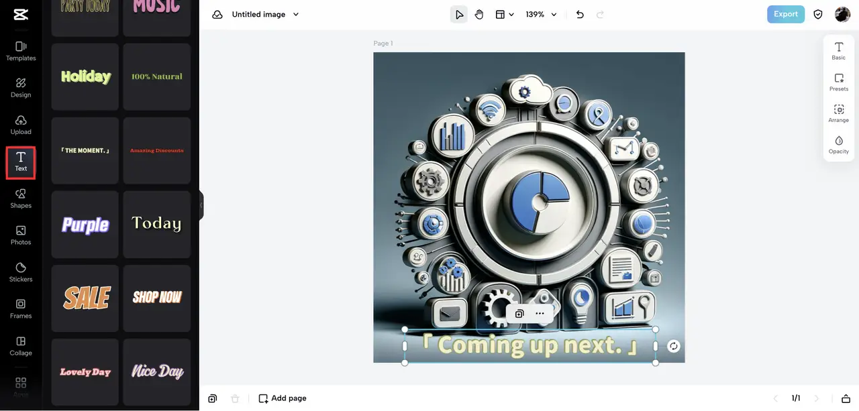Choose the Purple text style preset

pos(85,224)
